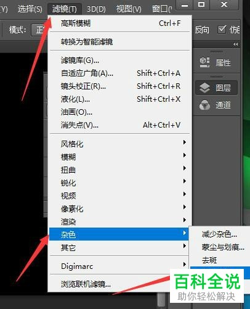Expand the Digimarc submenu
Viewport: 250px width, 309px height.
119,266
